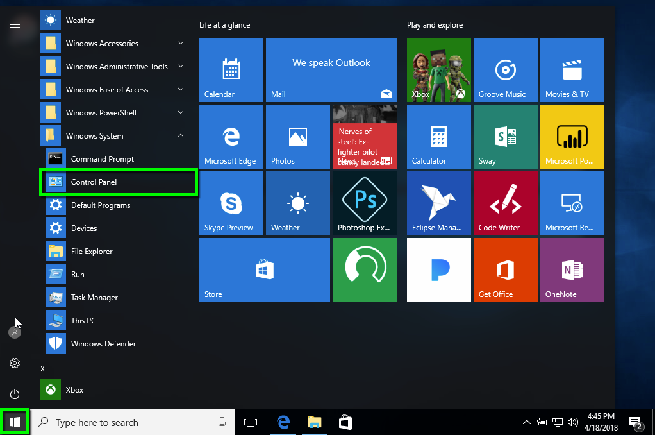The image size is (655, 435).
Task: Open the battery power tray icon
Action: [542, 422]
